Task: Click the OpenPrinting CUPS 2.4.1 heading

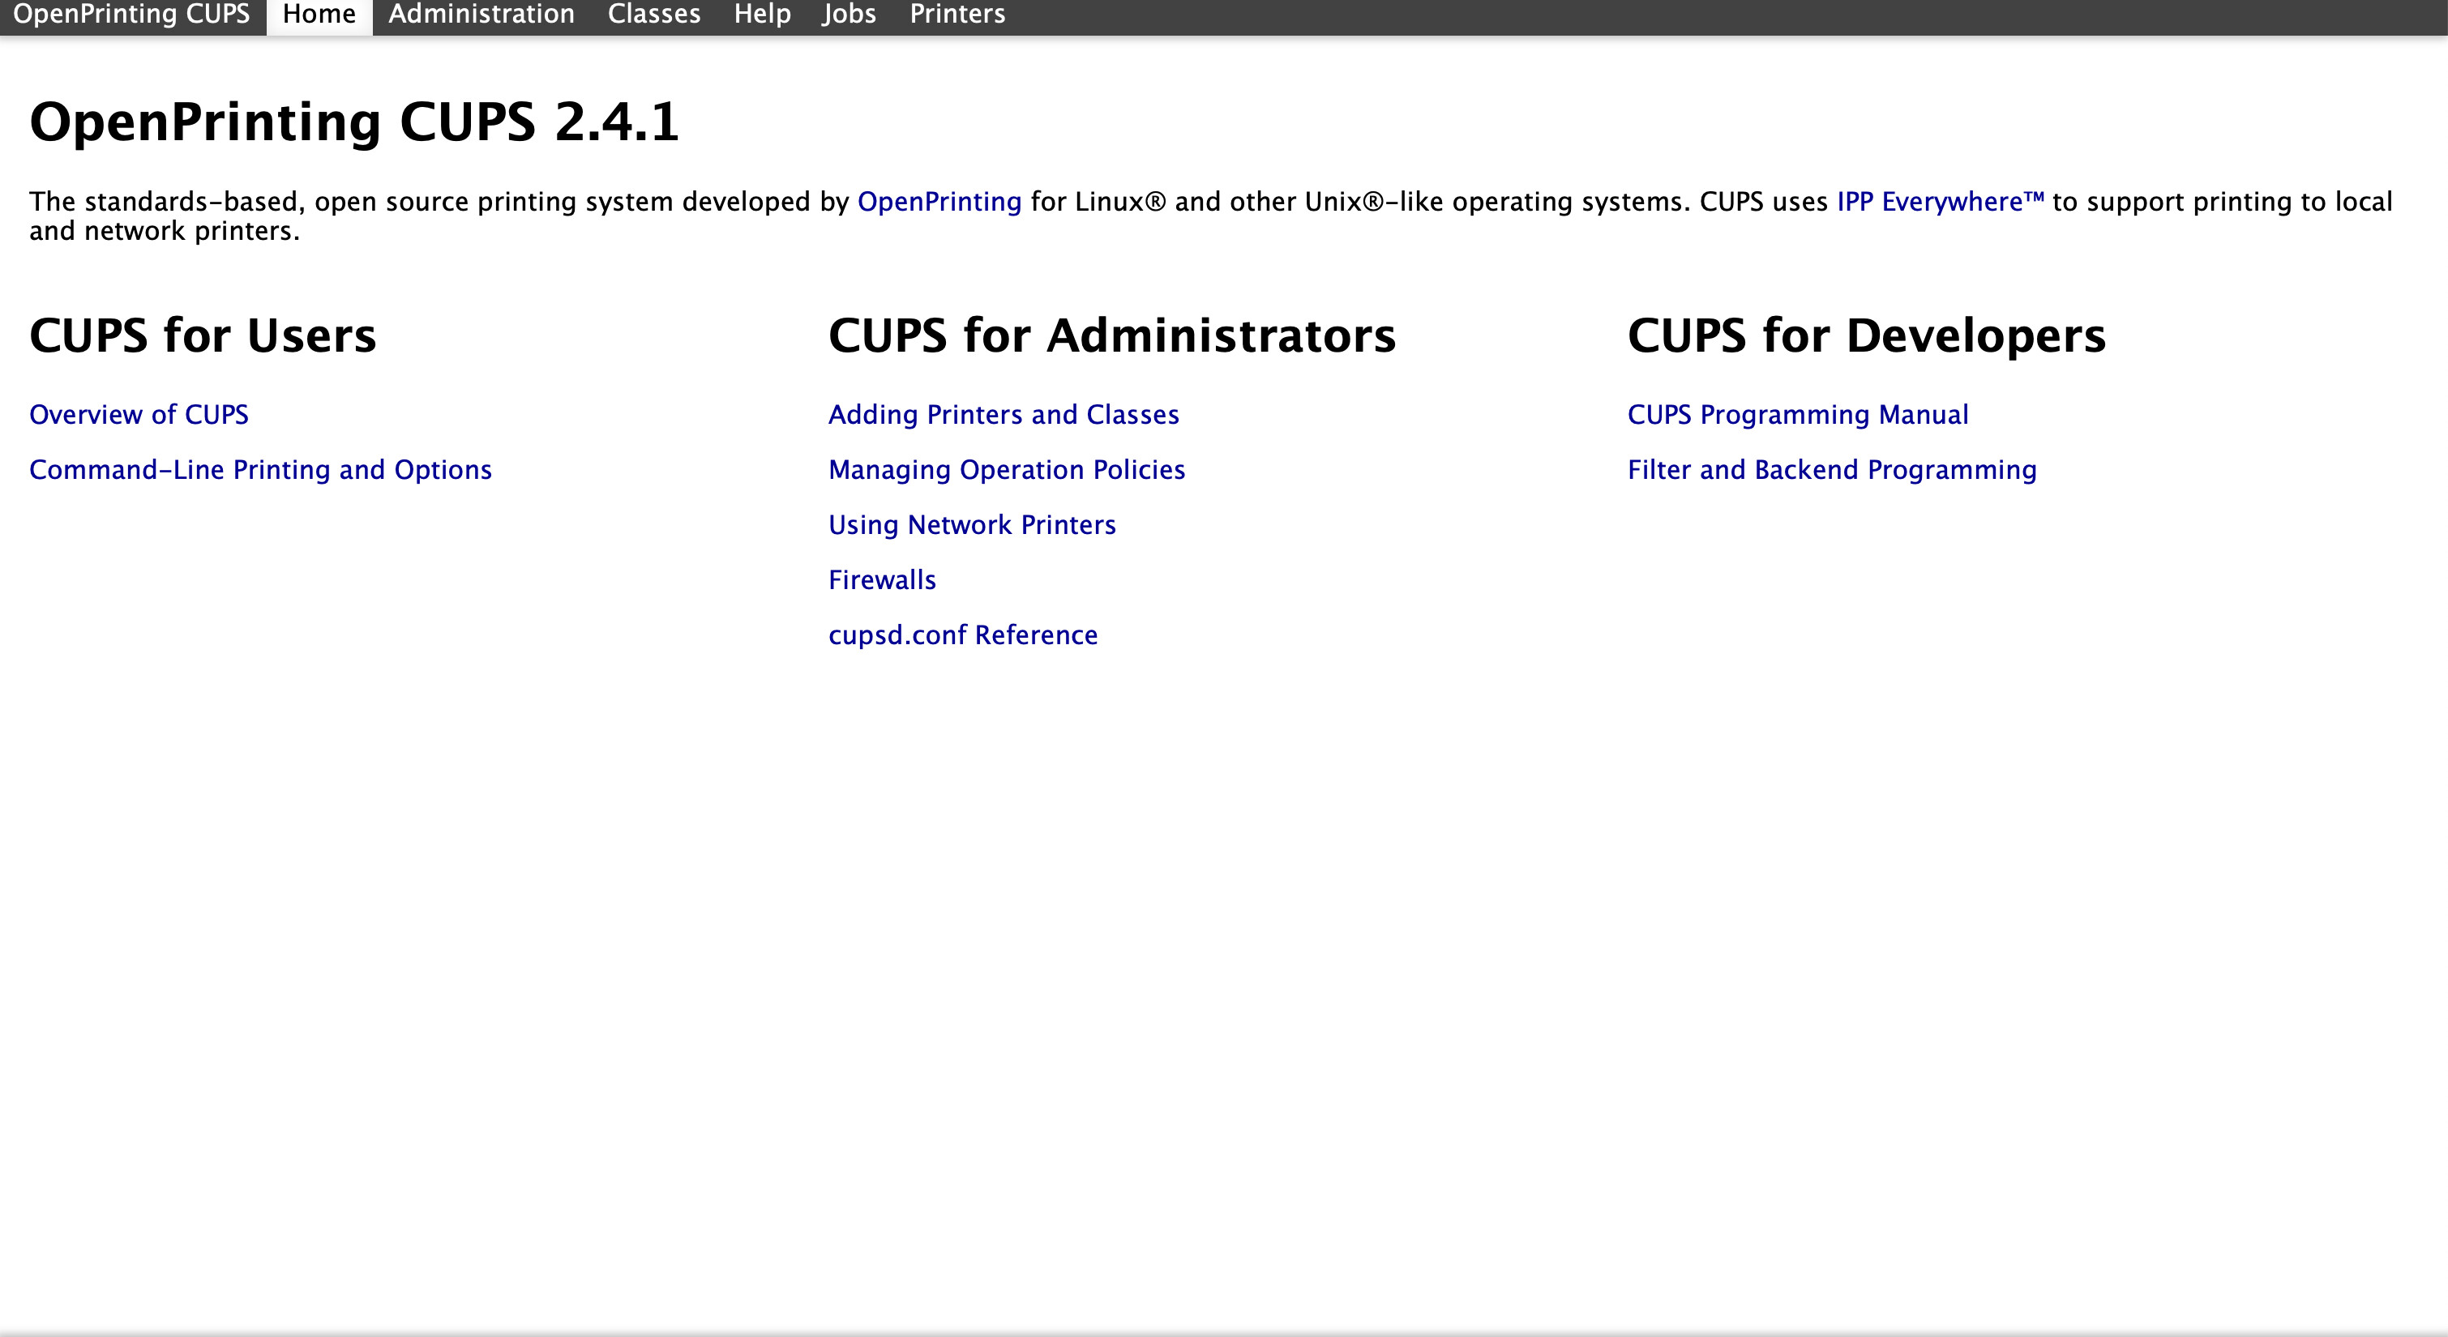Action: pos(354,122)
